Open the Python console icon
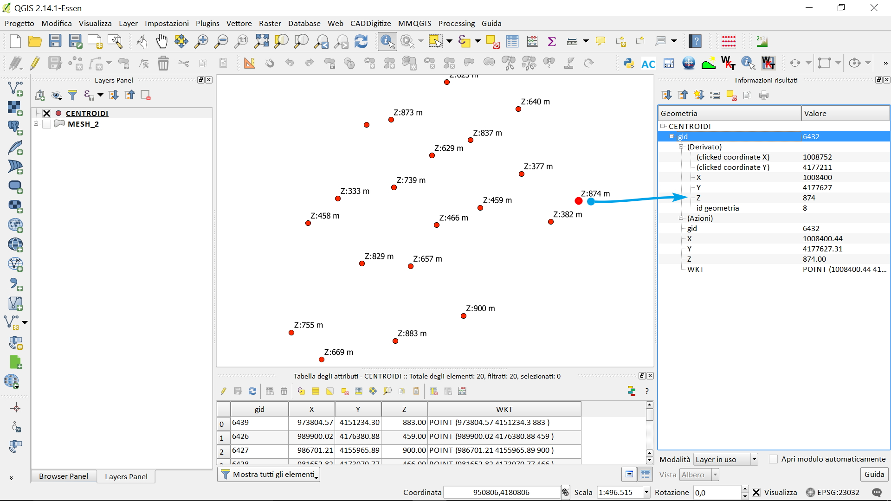The height and width of the screenshot is (501, 891). [629, 64]
